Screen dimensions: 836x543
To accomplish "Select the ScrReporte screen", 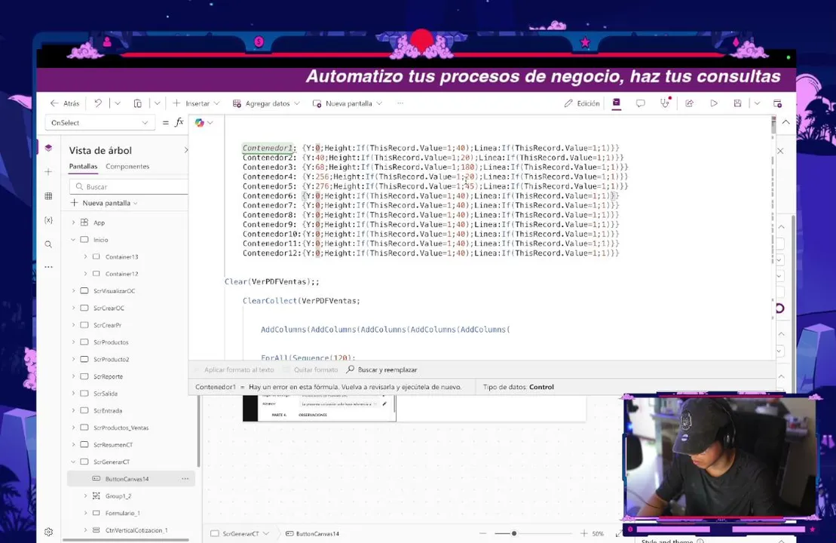I will (x=109, y=376).
